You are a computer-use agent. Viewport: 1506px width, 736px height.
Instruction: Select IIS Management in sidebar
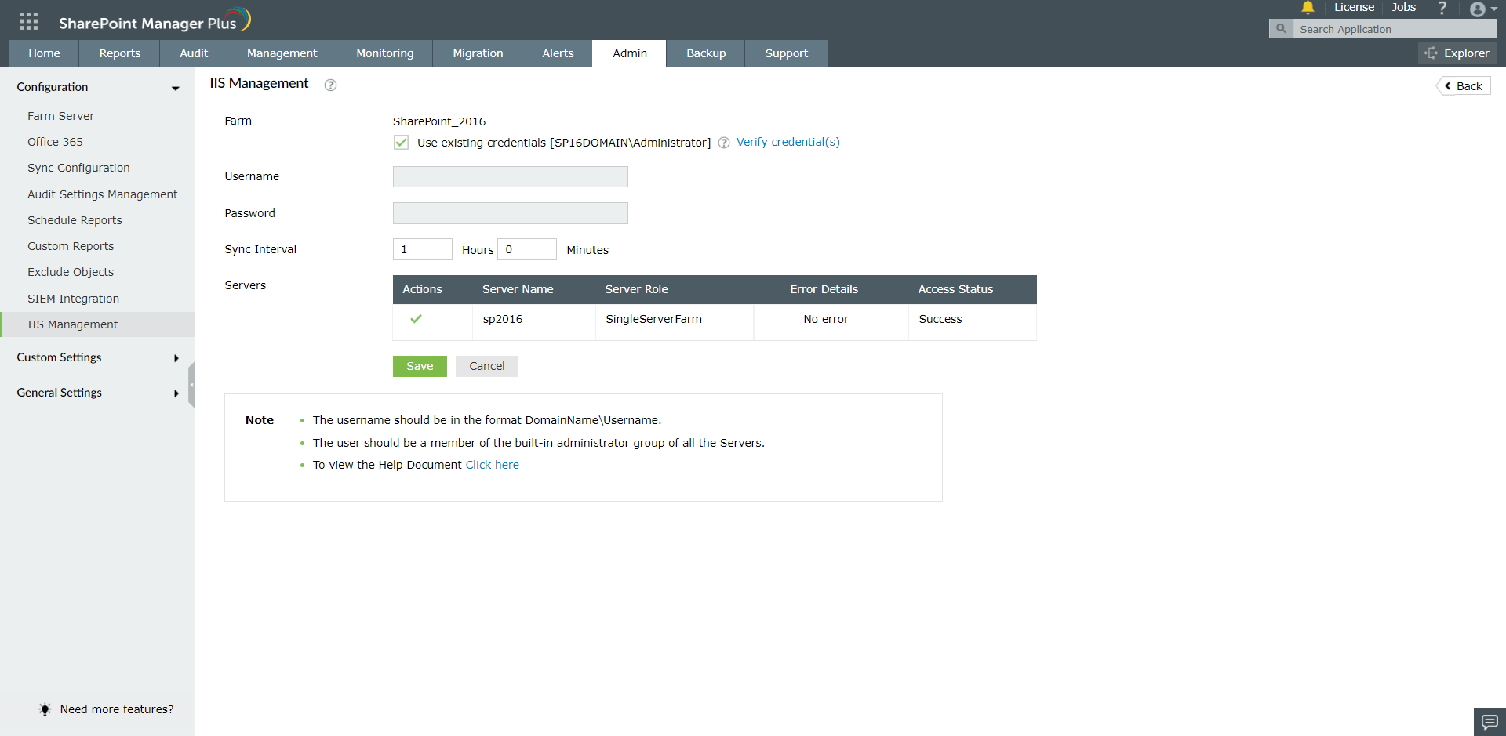(x=98, y=324)
